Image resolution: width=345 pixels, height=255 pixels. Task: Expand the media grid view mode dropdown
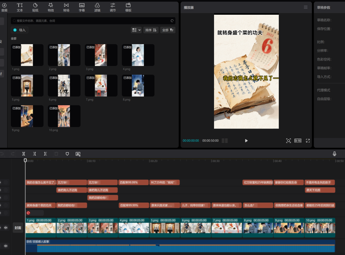pos(136,30)
